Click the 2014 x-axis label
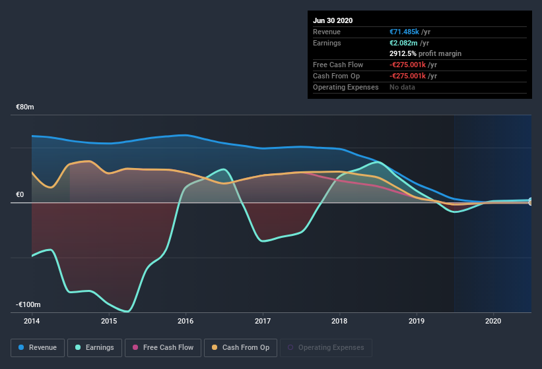The width and height of the screenshot is (542, 369). click(32, 321)
